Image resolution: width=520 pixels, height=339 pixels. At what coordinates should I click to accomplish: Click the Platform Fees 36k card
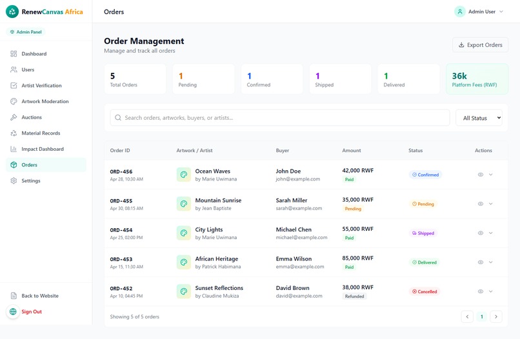tap(477, 79)
